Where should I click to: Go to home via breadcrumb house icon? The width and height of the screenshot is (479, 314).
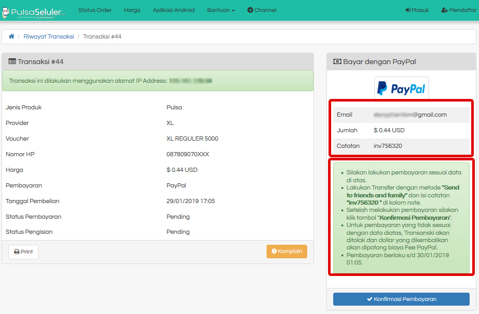pyautogui.click(x=11, y=36)
